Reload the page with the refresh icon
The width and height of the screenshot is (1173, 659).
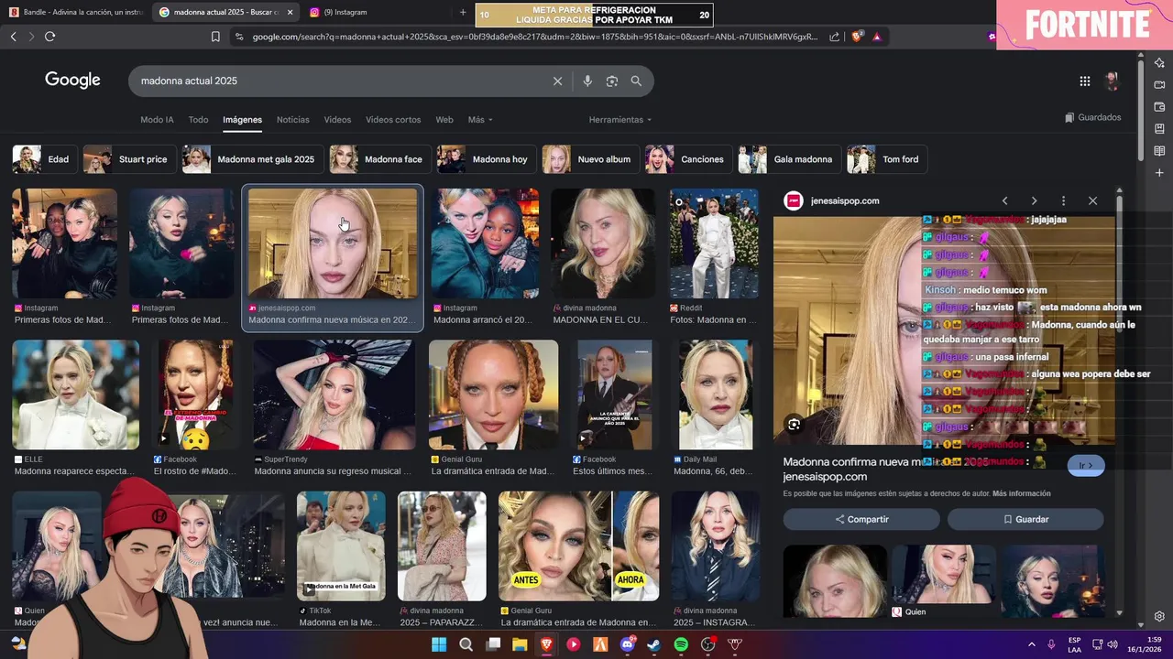[49, 37]
